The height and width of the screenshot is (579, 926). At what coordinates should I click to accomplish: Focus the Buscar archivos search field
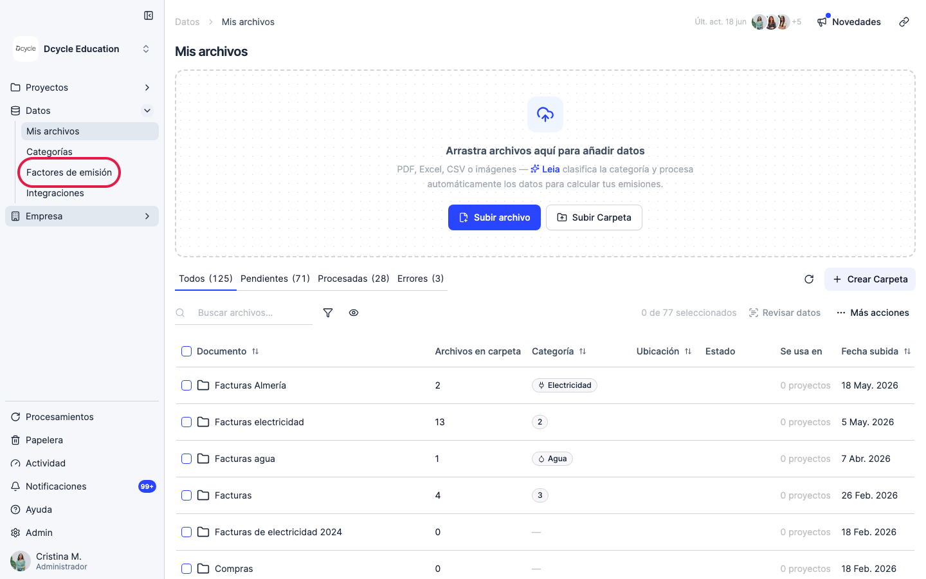(x=244, y=313)
